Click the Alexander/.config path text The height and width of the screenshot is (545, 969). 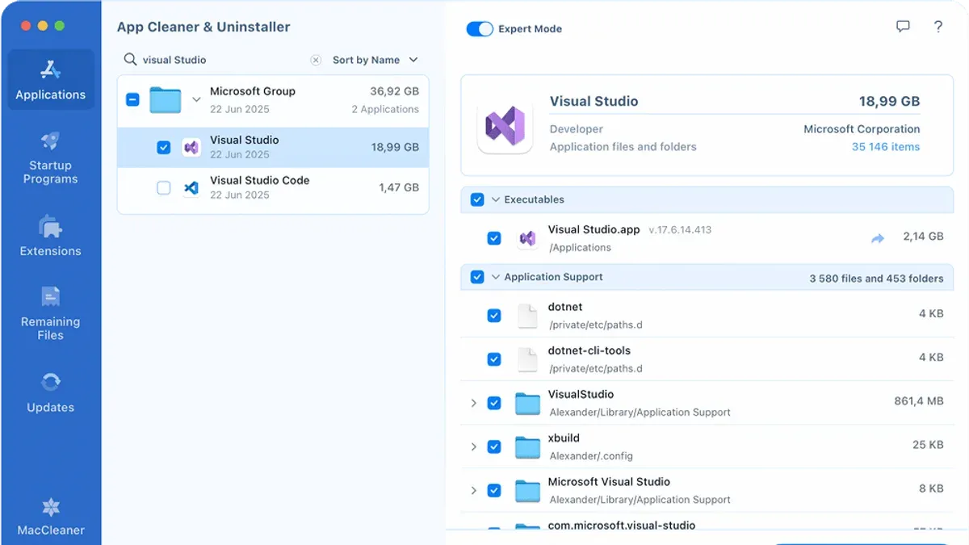pos(591,455)
